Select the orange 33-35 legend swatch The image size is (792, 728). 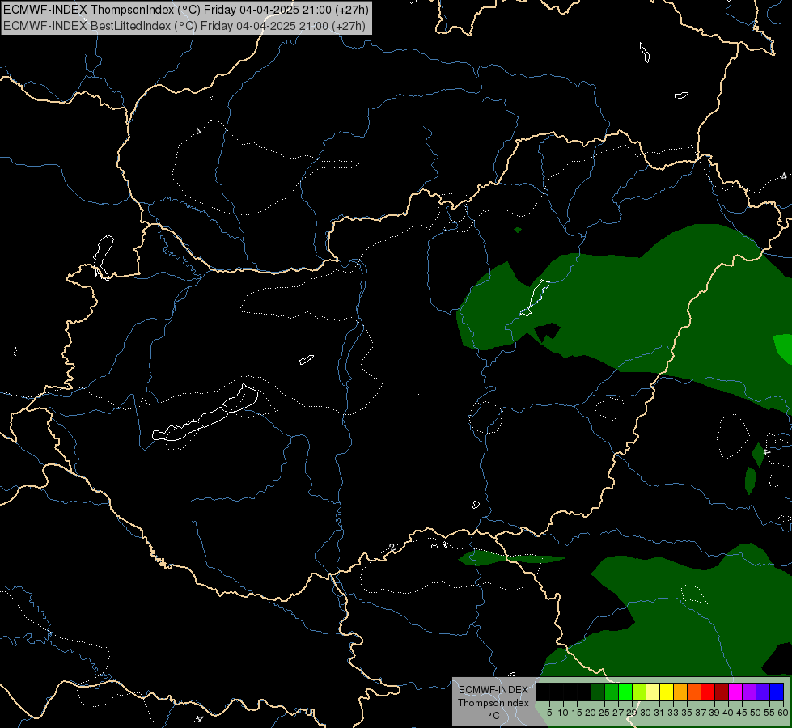coord(680,692)
